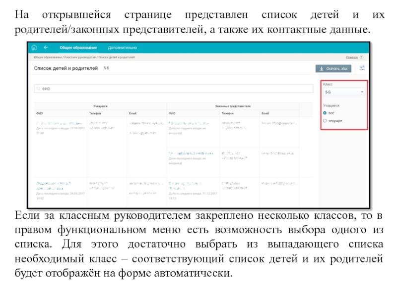The width and height of the screenshot is (397, 297).
Task: Click the ФИО search input field
Action: (174, 89)
